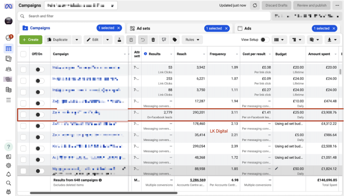
Task: Open the account profile avatar
Action: pyautogui.click(x=9, y=21)
